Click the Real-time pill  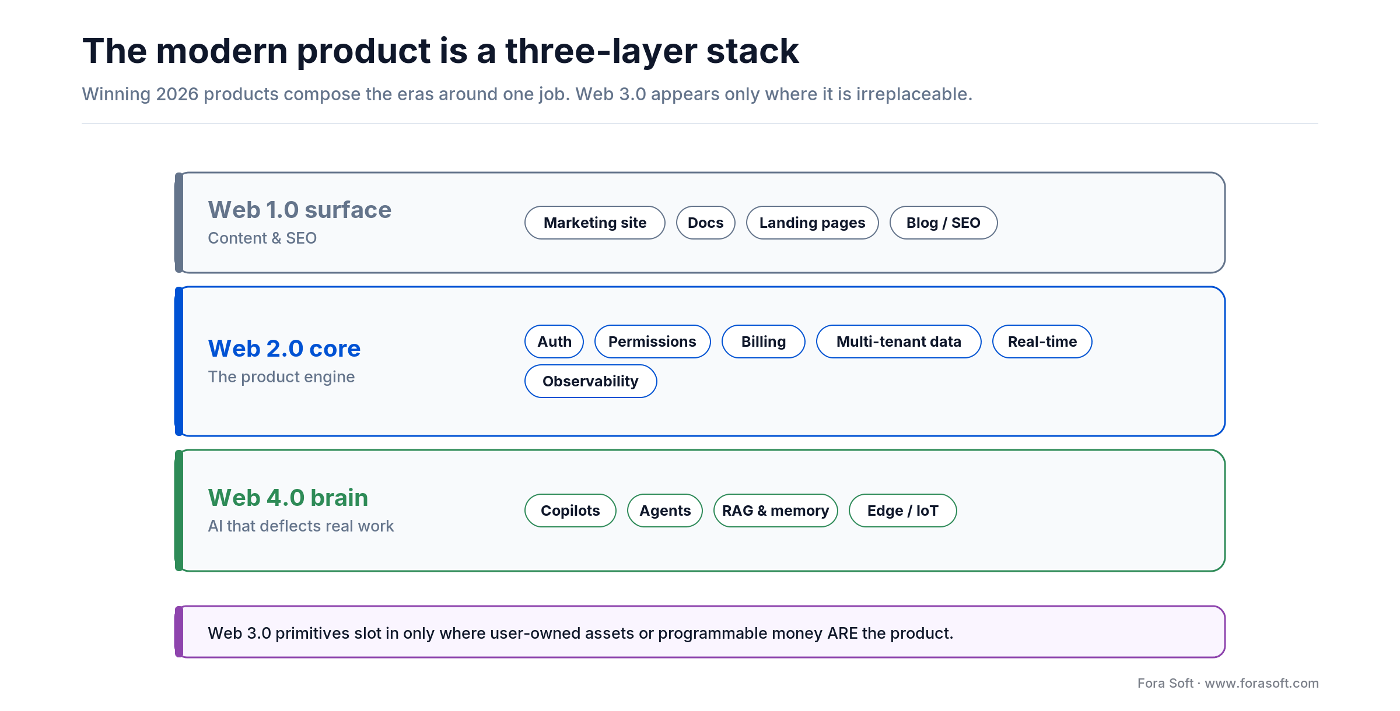(1042, 342)
